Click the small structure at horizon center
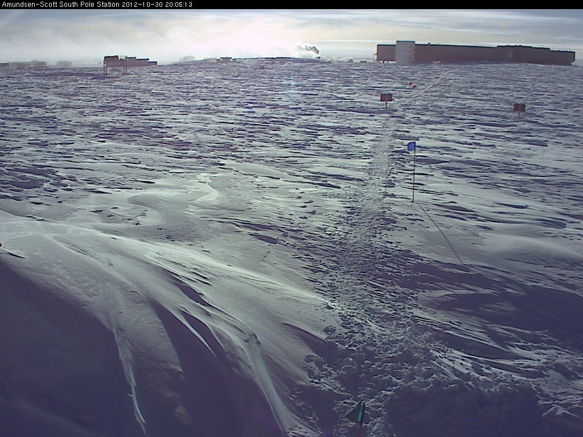The image size is (583, 437). (x=224, y=59)
